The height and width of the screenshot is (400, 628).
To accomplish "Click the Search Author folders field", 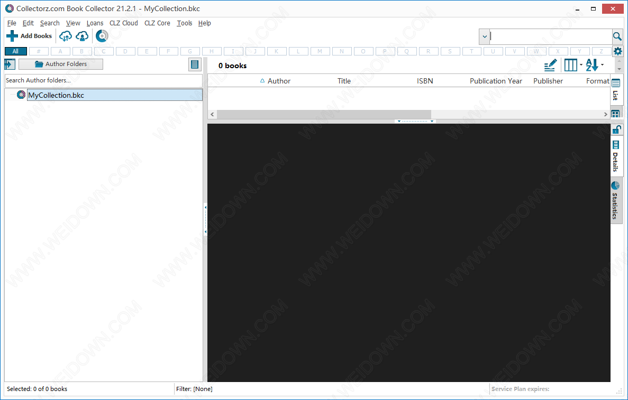I will 104,80.
